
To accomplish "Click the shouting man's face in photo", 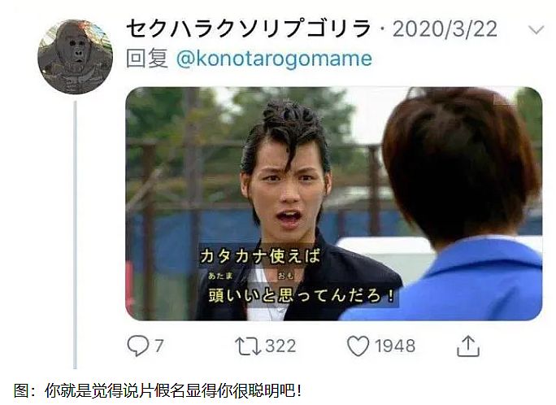I will [286, 189].
